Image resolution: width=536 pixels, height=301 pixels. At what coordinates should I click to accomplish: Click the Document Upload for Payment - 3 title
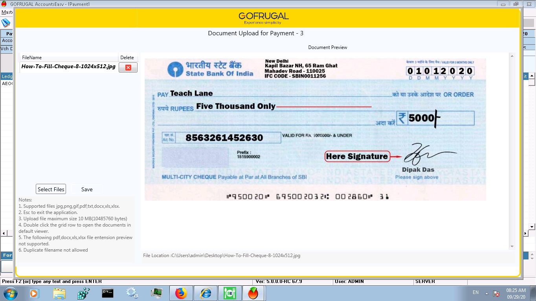tap(256, 33)
